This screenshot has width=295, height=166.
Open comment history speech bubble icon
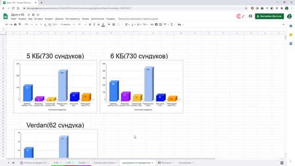tap(250, 17)
